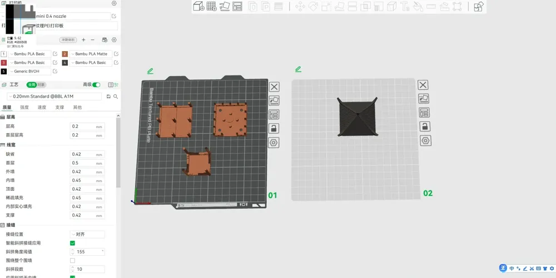Image resolution: width=556 pixels, height=278 pixels.
Task: Edit plate 02 name with pencil icon
Action: 298,69
